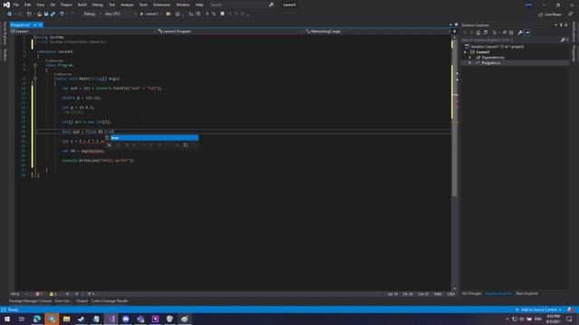Image resolution: width=579 pixels, height=325 pixels.
Task: Open the Lesson1.Program type dropdown
Action: click(x=231, y=32)
